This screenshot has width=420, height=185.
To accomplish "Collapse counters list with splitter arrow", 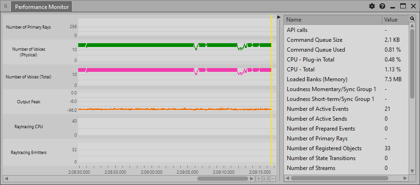I will point(279,17).
